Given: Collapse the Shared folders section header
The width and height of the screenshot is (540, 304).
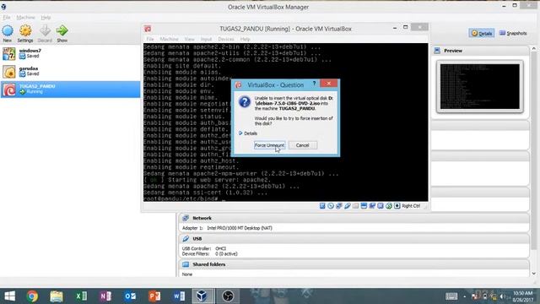Looking at the screenshot, I should click(354, 264).
